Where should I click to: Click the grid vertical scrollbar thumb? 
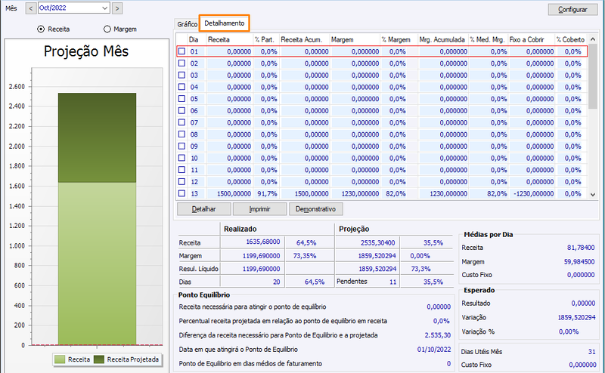(x=593, y=76)
